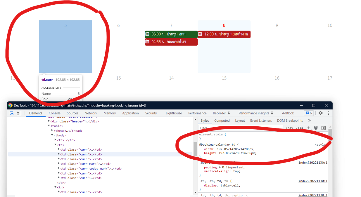The height and width of the screenshot is (197, 361).
Task: Select the Computed sidebar tab
Action: tap(222, 121)
